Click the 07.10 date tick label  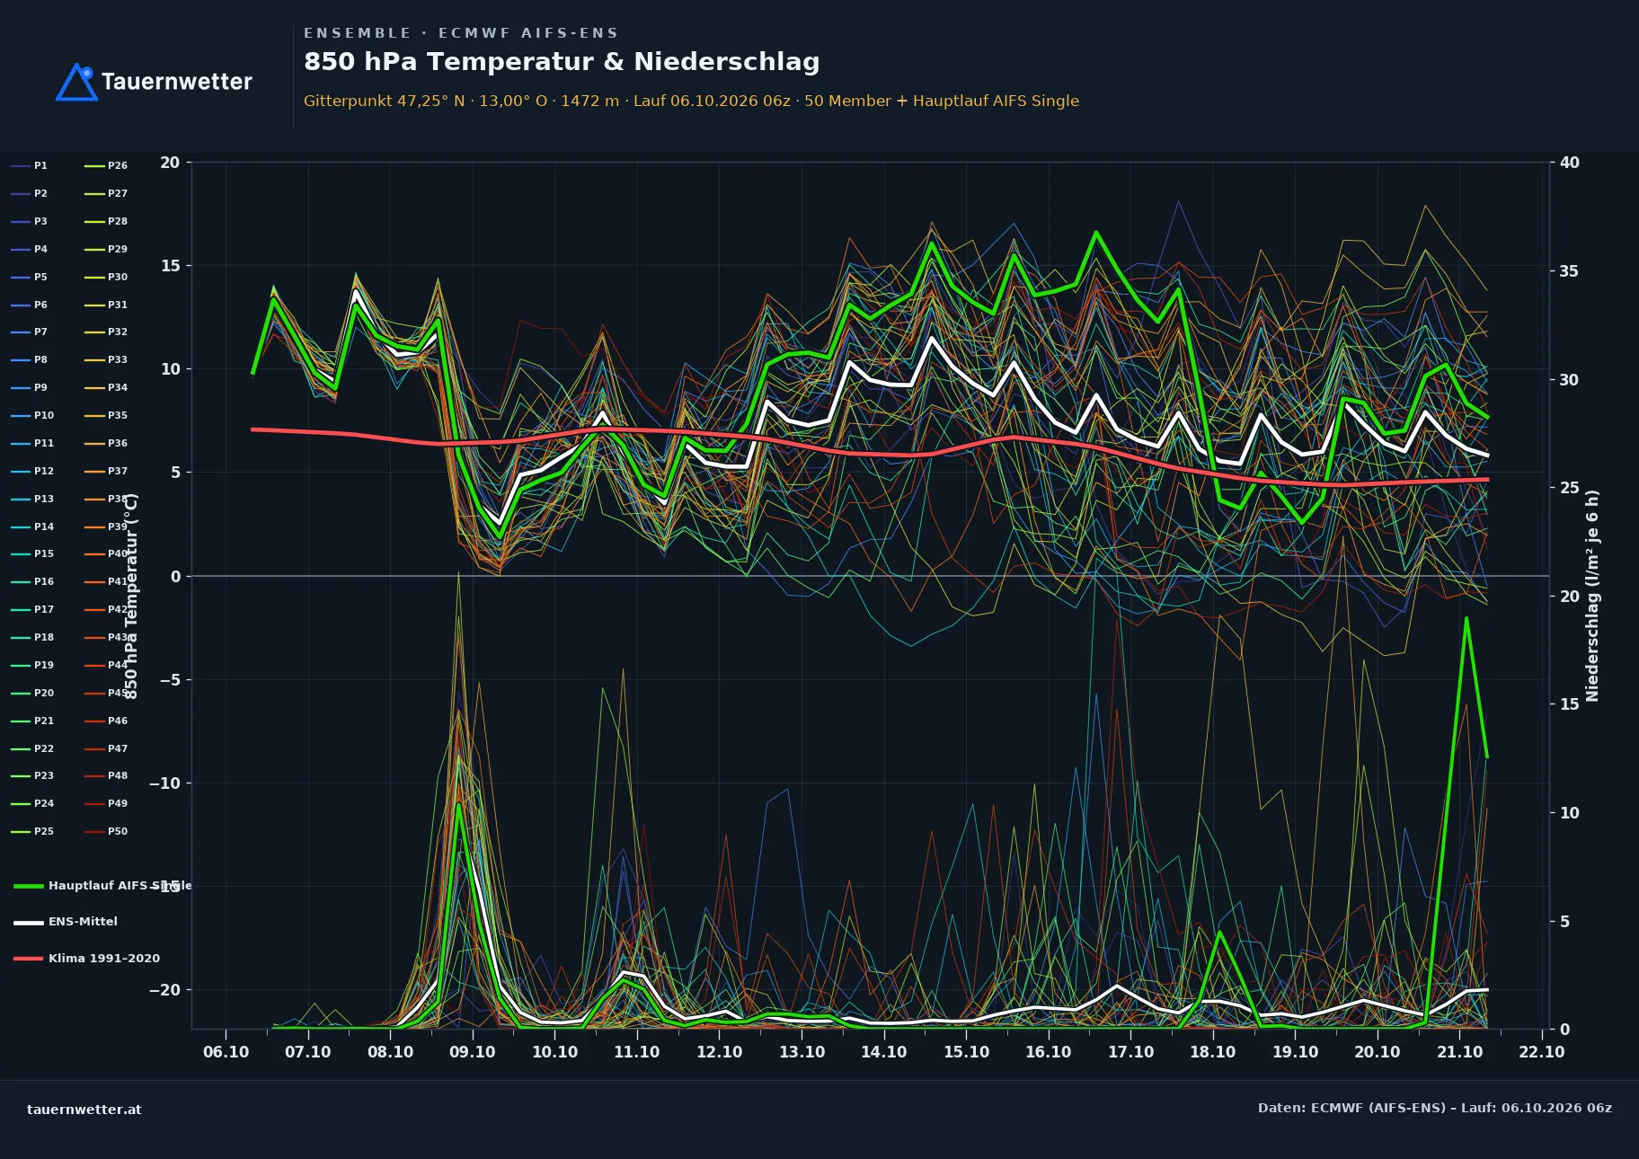(x=308, y=1052)
